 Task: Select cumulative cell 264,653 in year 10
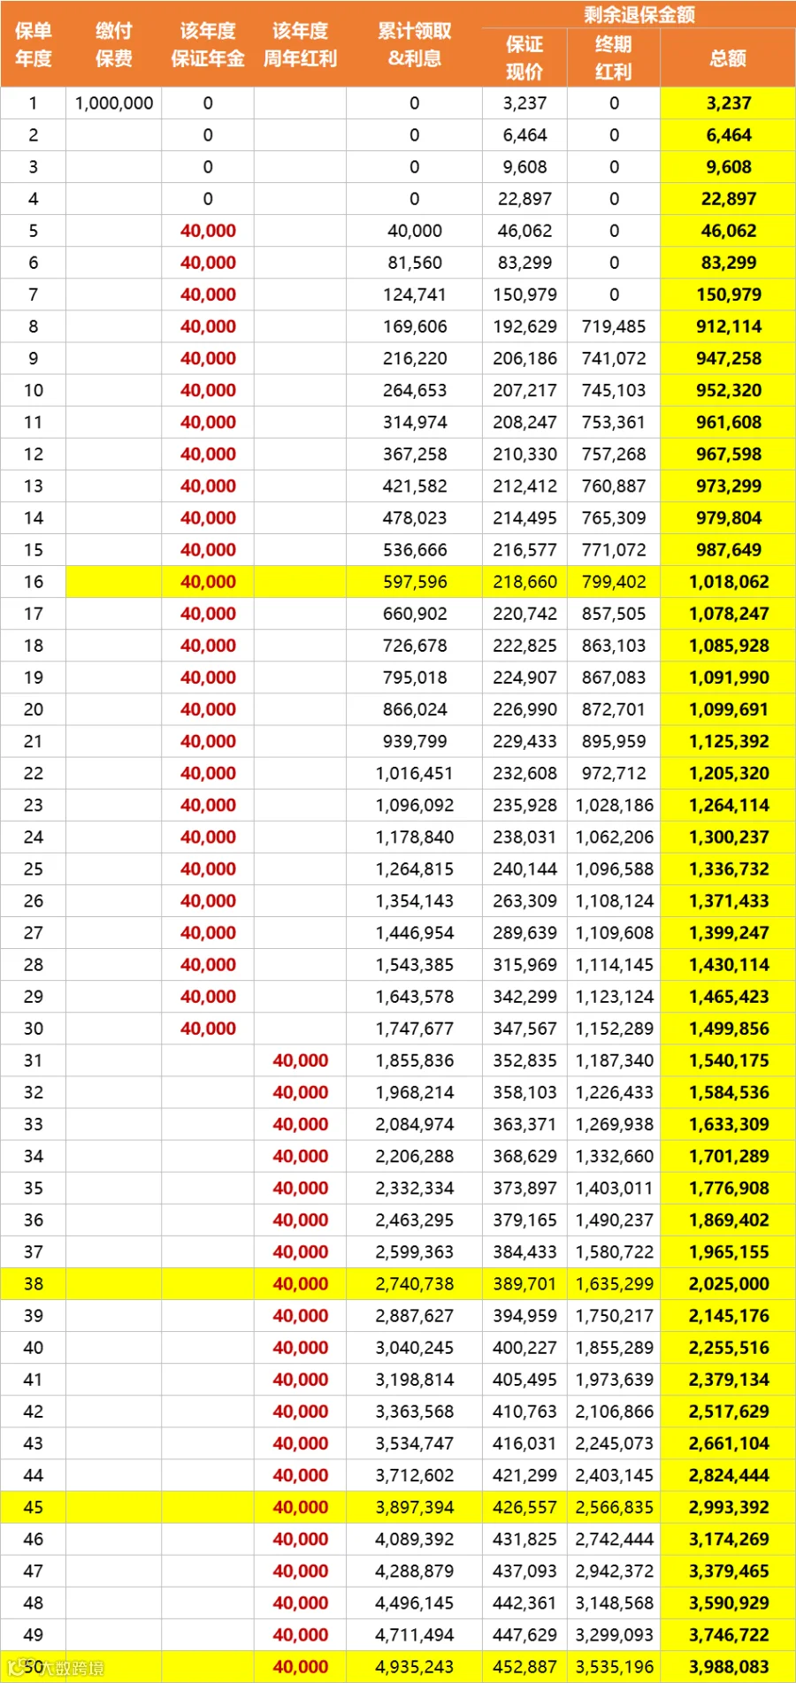[x=414, y=390]
